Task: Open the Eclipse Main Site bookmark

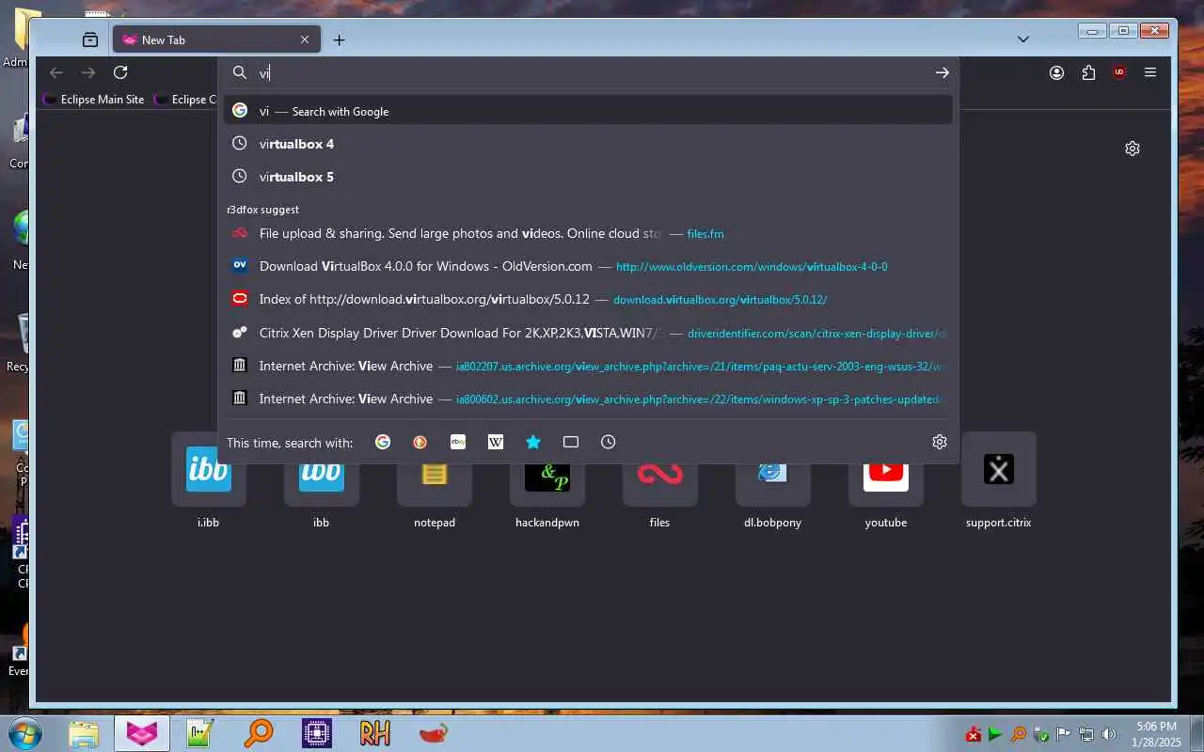Action: tap(94, 99)
